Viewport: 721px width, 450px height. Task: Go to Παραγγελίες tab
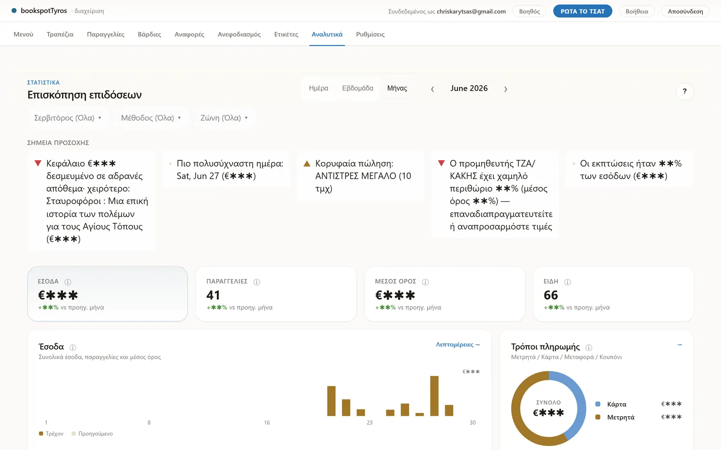click(x=105, y=34)
